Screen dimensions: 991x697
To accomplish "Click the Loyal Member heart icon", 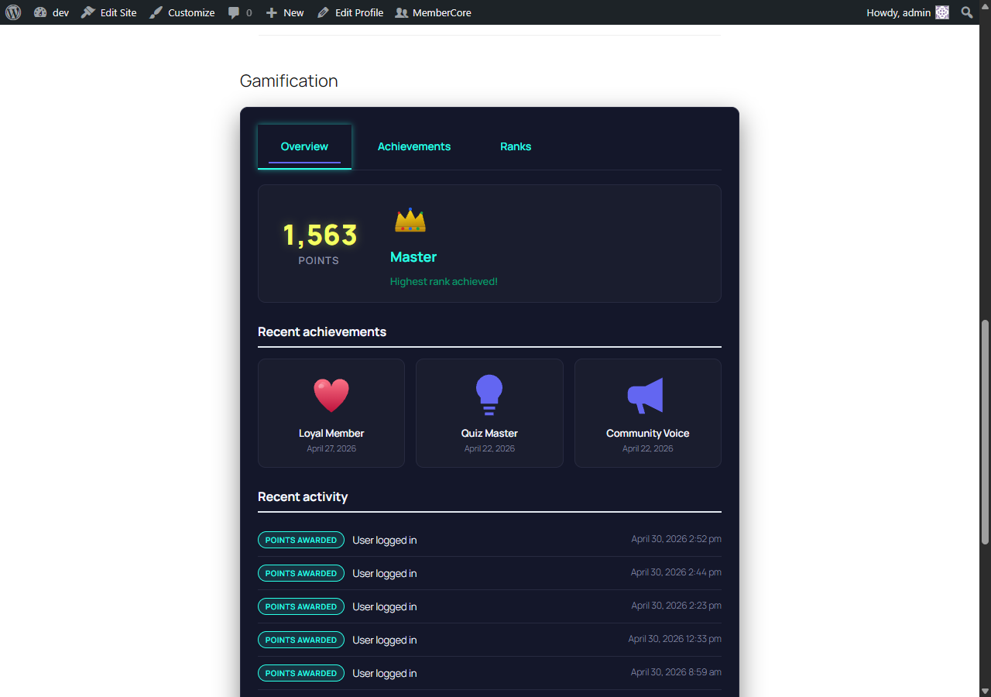I will 331,395.
